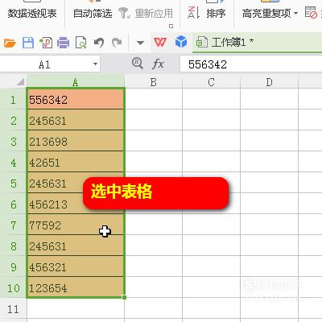
Task: Click formula bar showing 556342
Action: [251, 64]
